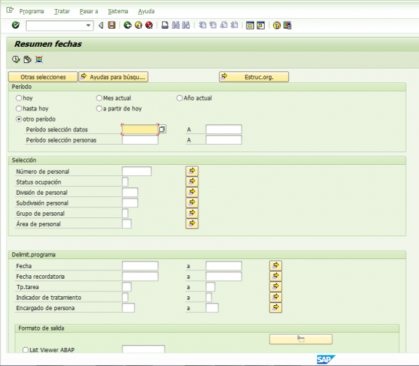Open the Programa menu
The image size is (419, 366).
pyautogui.click(x=31, y=12)
